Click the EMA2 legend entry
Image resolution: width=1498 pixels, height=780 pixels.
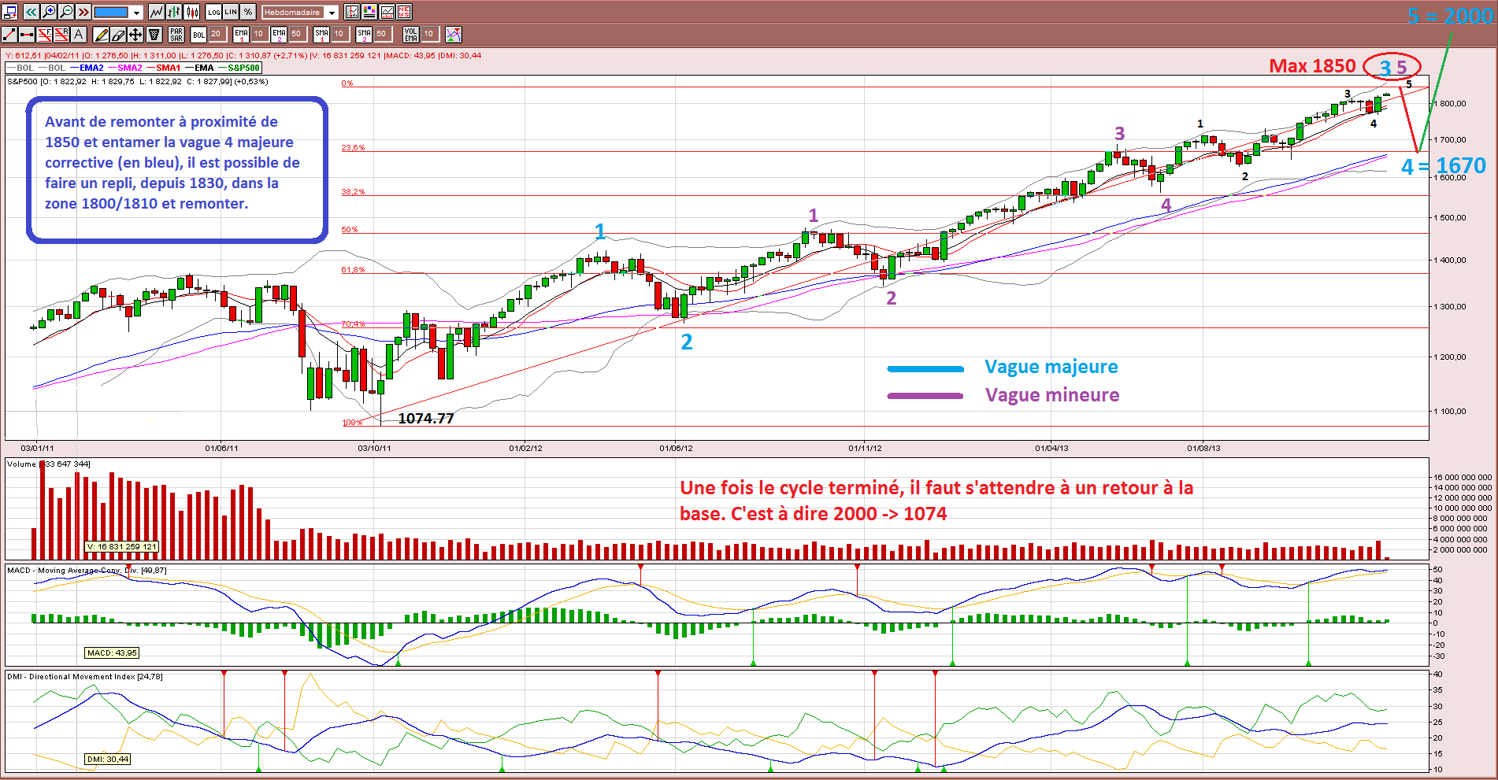pyautogui.click(x=87, y=68)
